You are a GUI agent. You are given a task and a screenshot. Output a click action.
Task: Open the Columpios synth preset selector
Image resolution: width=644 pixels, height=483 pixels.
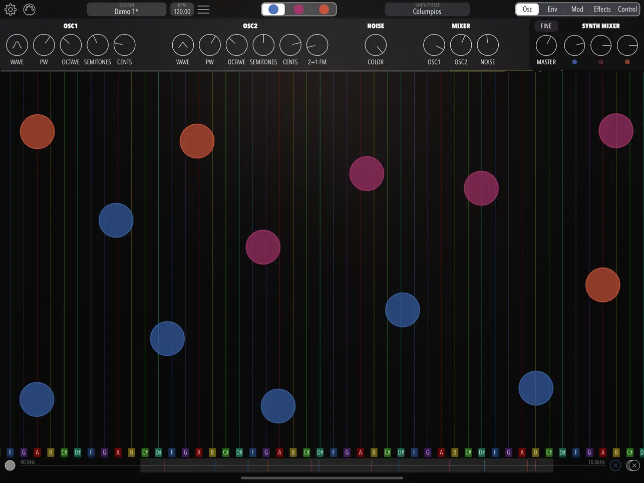(427, 9)
